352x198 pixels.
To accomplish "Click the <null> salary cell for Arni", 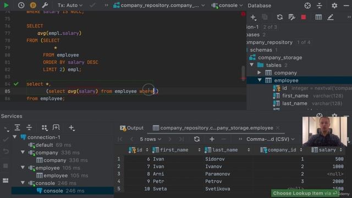I will click(335, 174).
